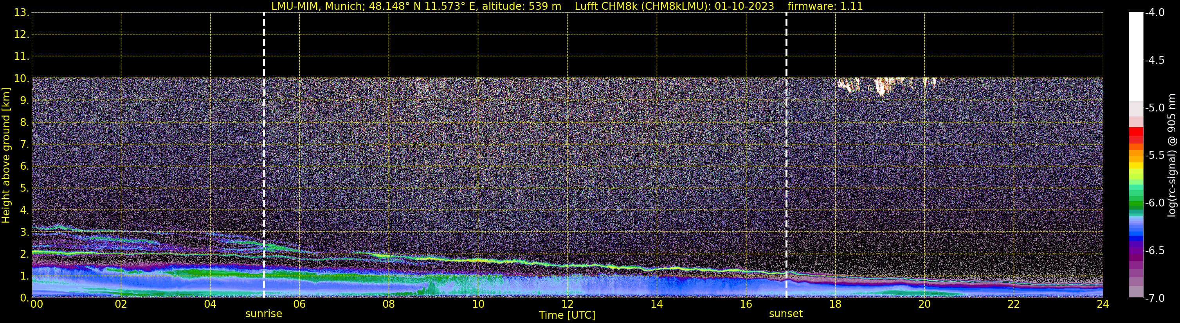The height and width of the screenshot is (323, 1180).
Task: Click the '11.' height tick label
Action: point(21,56)
